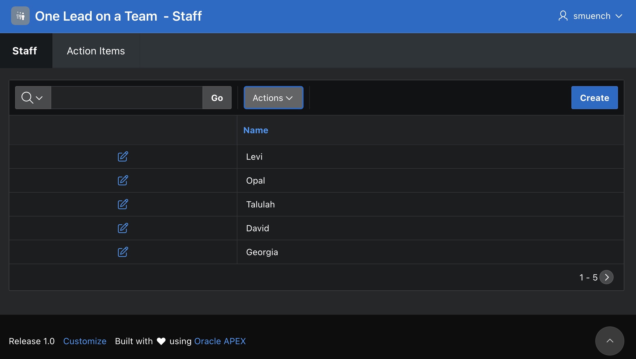Click the Name column header
This screenshot has height=359, width=636.
[255, 130]
